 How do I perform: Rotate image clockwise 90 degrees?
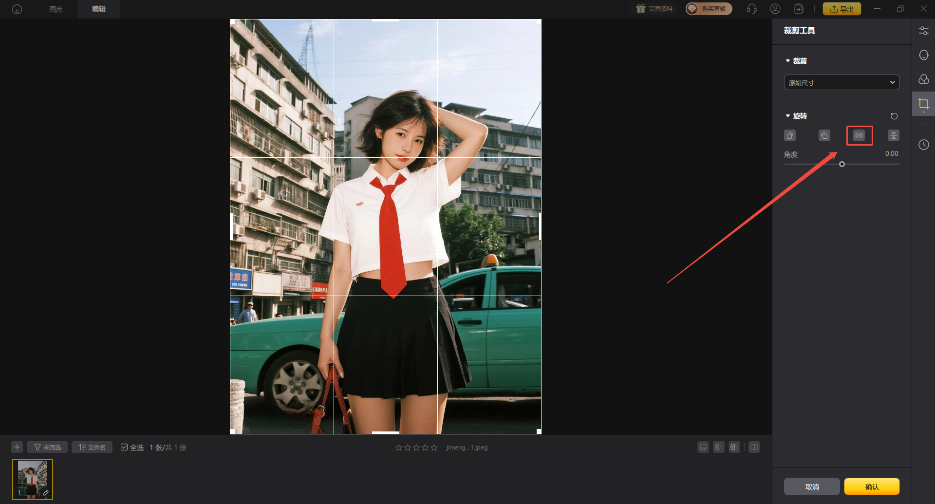[824, 135]
